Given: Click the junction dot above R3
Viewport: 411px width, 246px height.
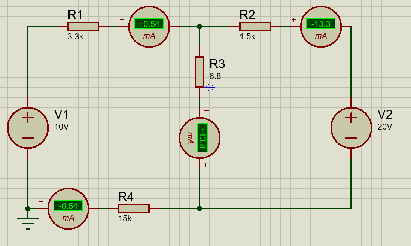Looking at the screenshot, I should [200, 26].
